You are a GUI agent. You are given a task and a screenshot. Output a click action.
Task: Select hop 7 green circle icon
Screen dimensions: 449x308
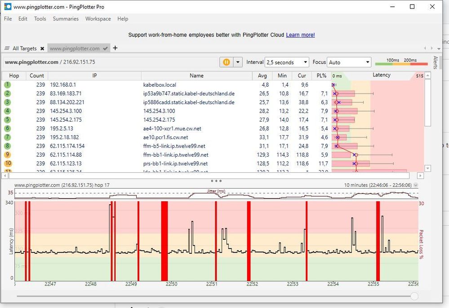click(x=8, y=137)
